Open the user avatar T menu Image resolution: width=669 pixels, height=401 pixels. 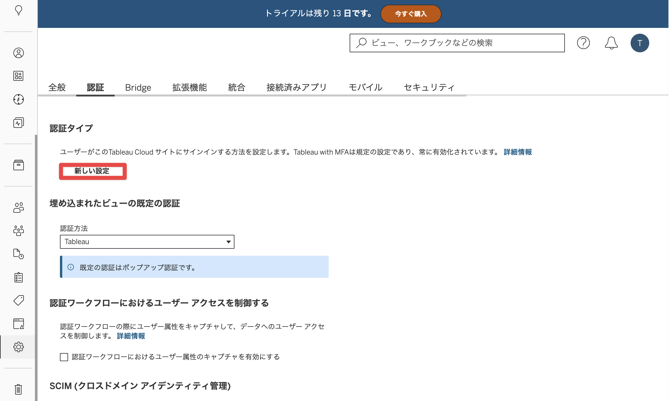tap(640, 43)
